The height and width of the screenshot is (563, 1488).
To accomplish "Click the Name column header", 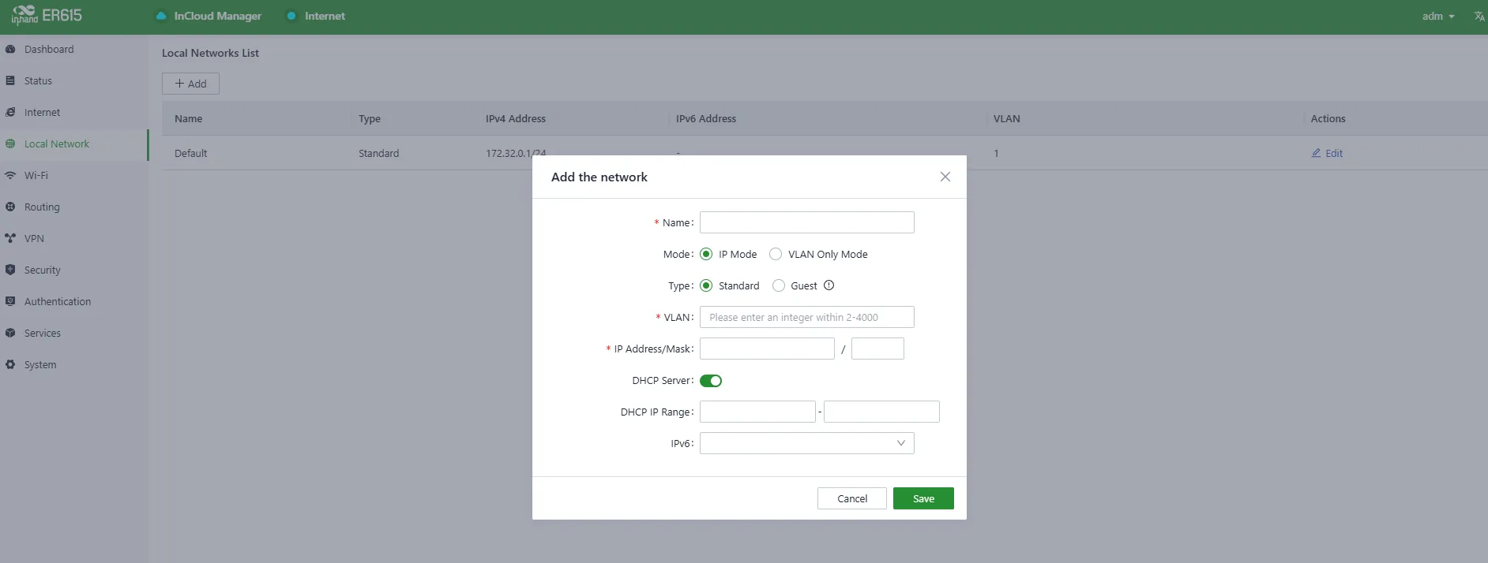I will click(x=188, y=118).
